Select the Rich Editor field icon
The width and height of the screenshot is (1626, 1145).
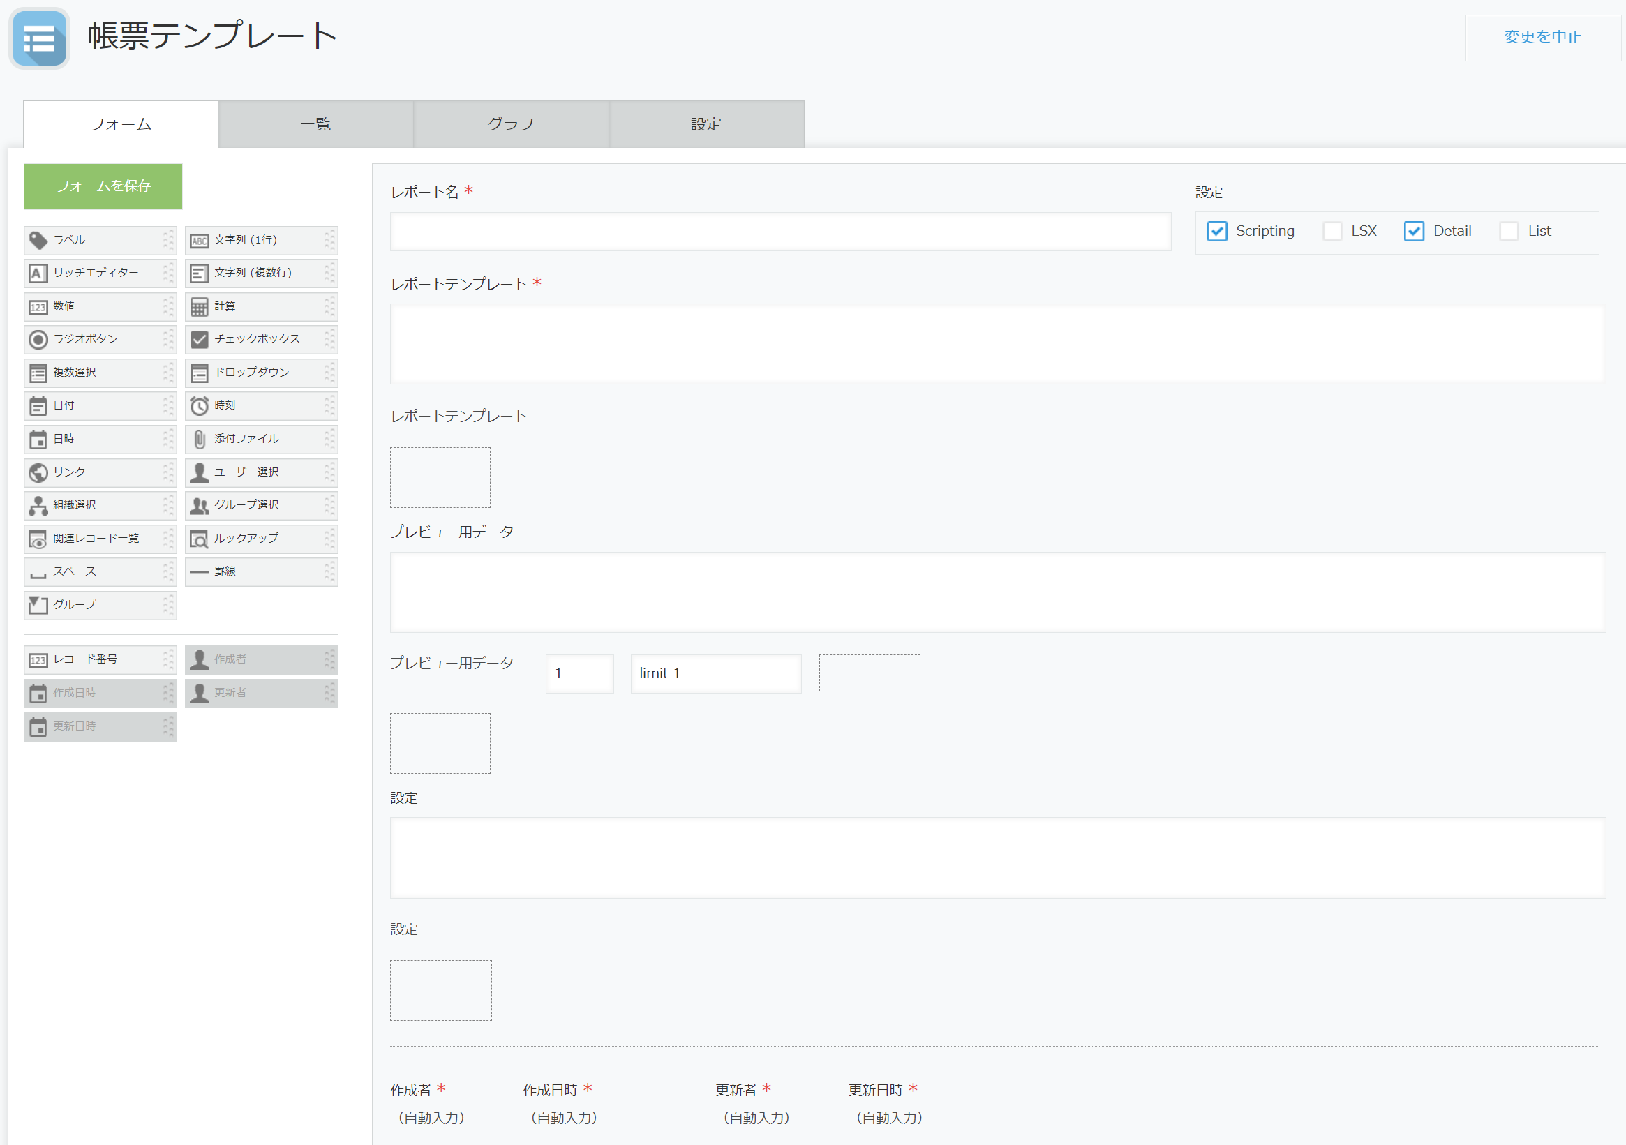pyautogui.click(x=38, y=274)
